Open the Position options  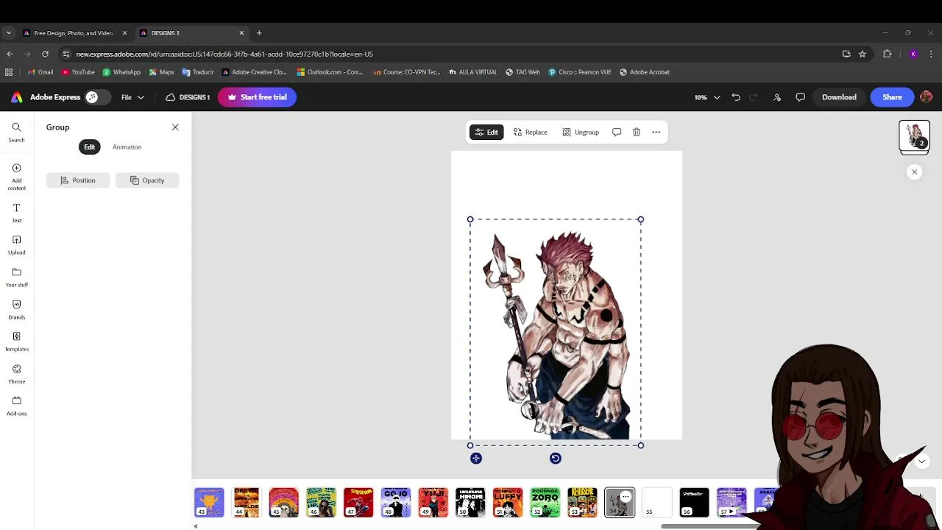point(78,180)
